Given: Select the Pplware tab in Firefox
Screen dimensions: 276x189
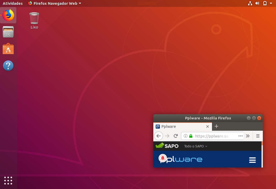Looking at the screenshot, I should coord(183,127).
